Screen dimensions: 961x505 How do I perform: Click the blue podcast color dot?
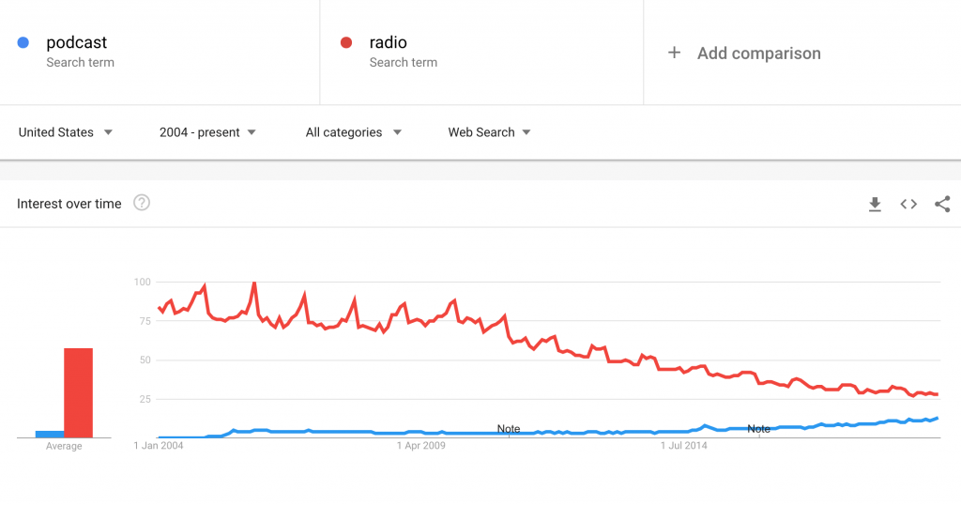(23, 42)
